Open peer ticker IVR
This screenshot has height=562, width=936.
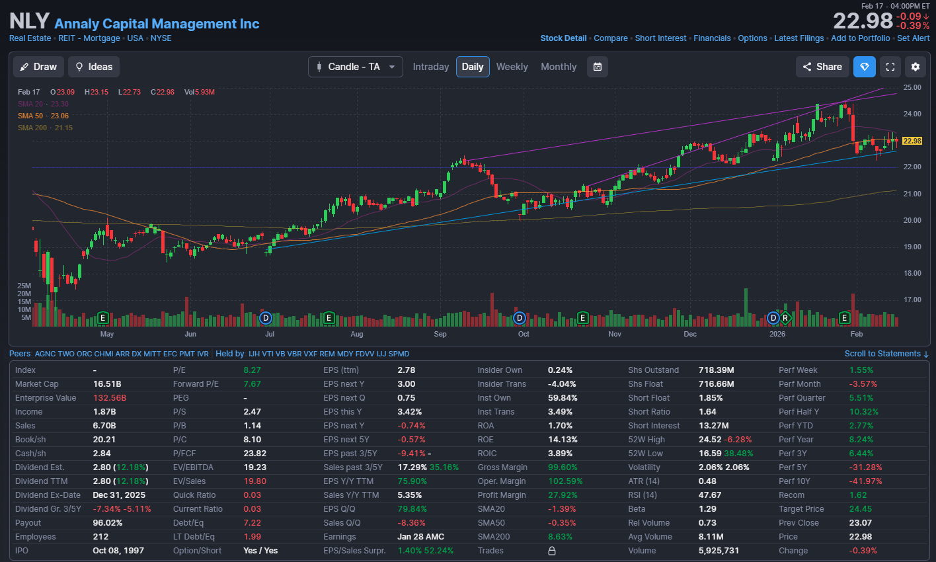coord(203,354)
